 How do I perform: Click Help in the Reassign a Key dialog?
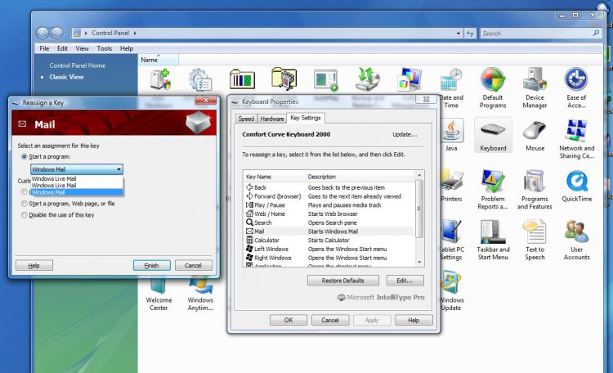tap(34, 265)
